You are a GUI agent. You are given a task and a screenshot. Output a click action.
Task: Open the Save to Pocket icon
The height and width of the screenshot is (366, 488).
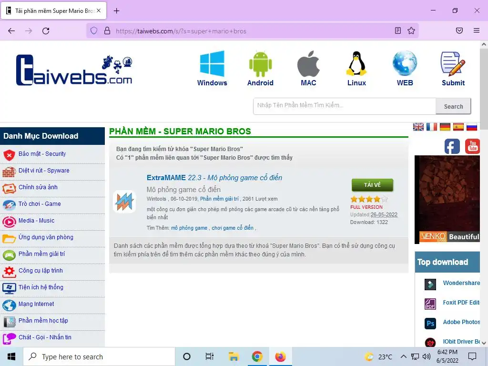point(459,30)
